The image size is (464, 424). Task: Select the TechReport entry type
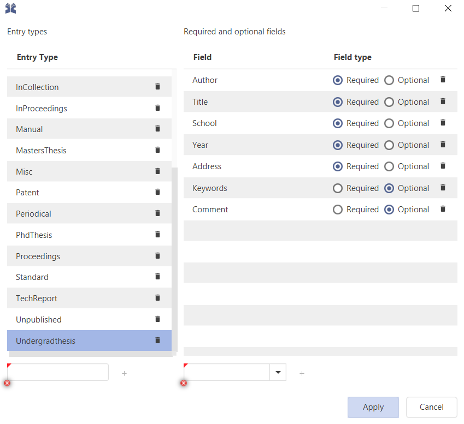pos(37,298)
